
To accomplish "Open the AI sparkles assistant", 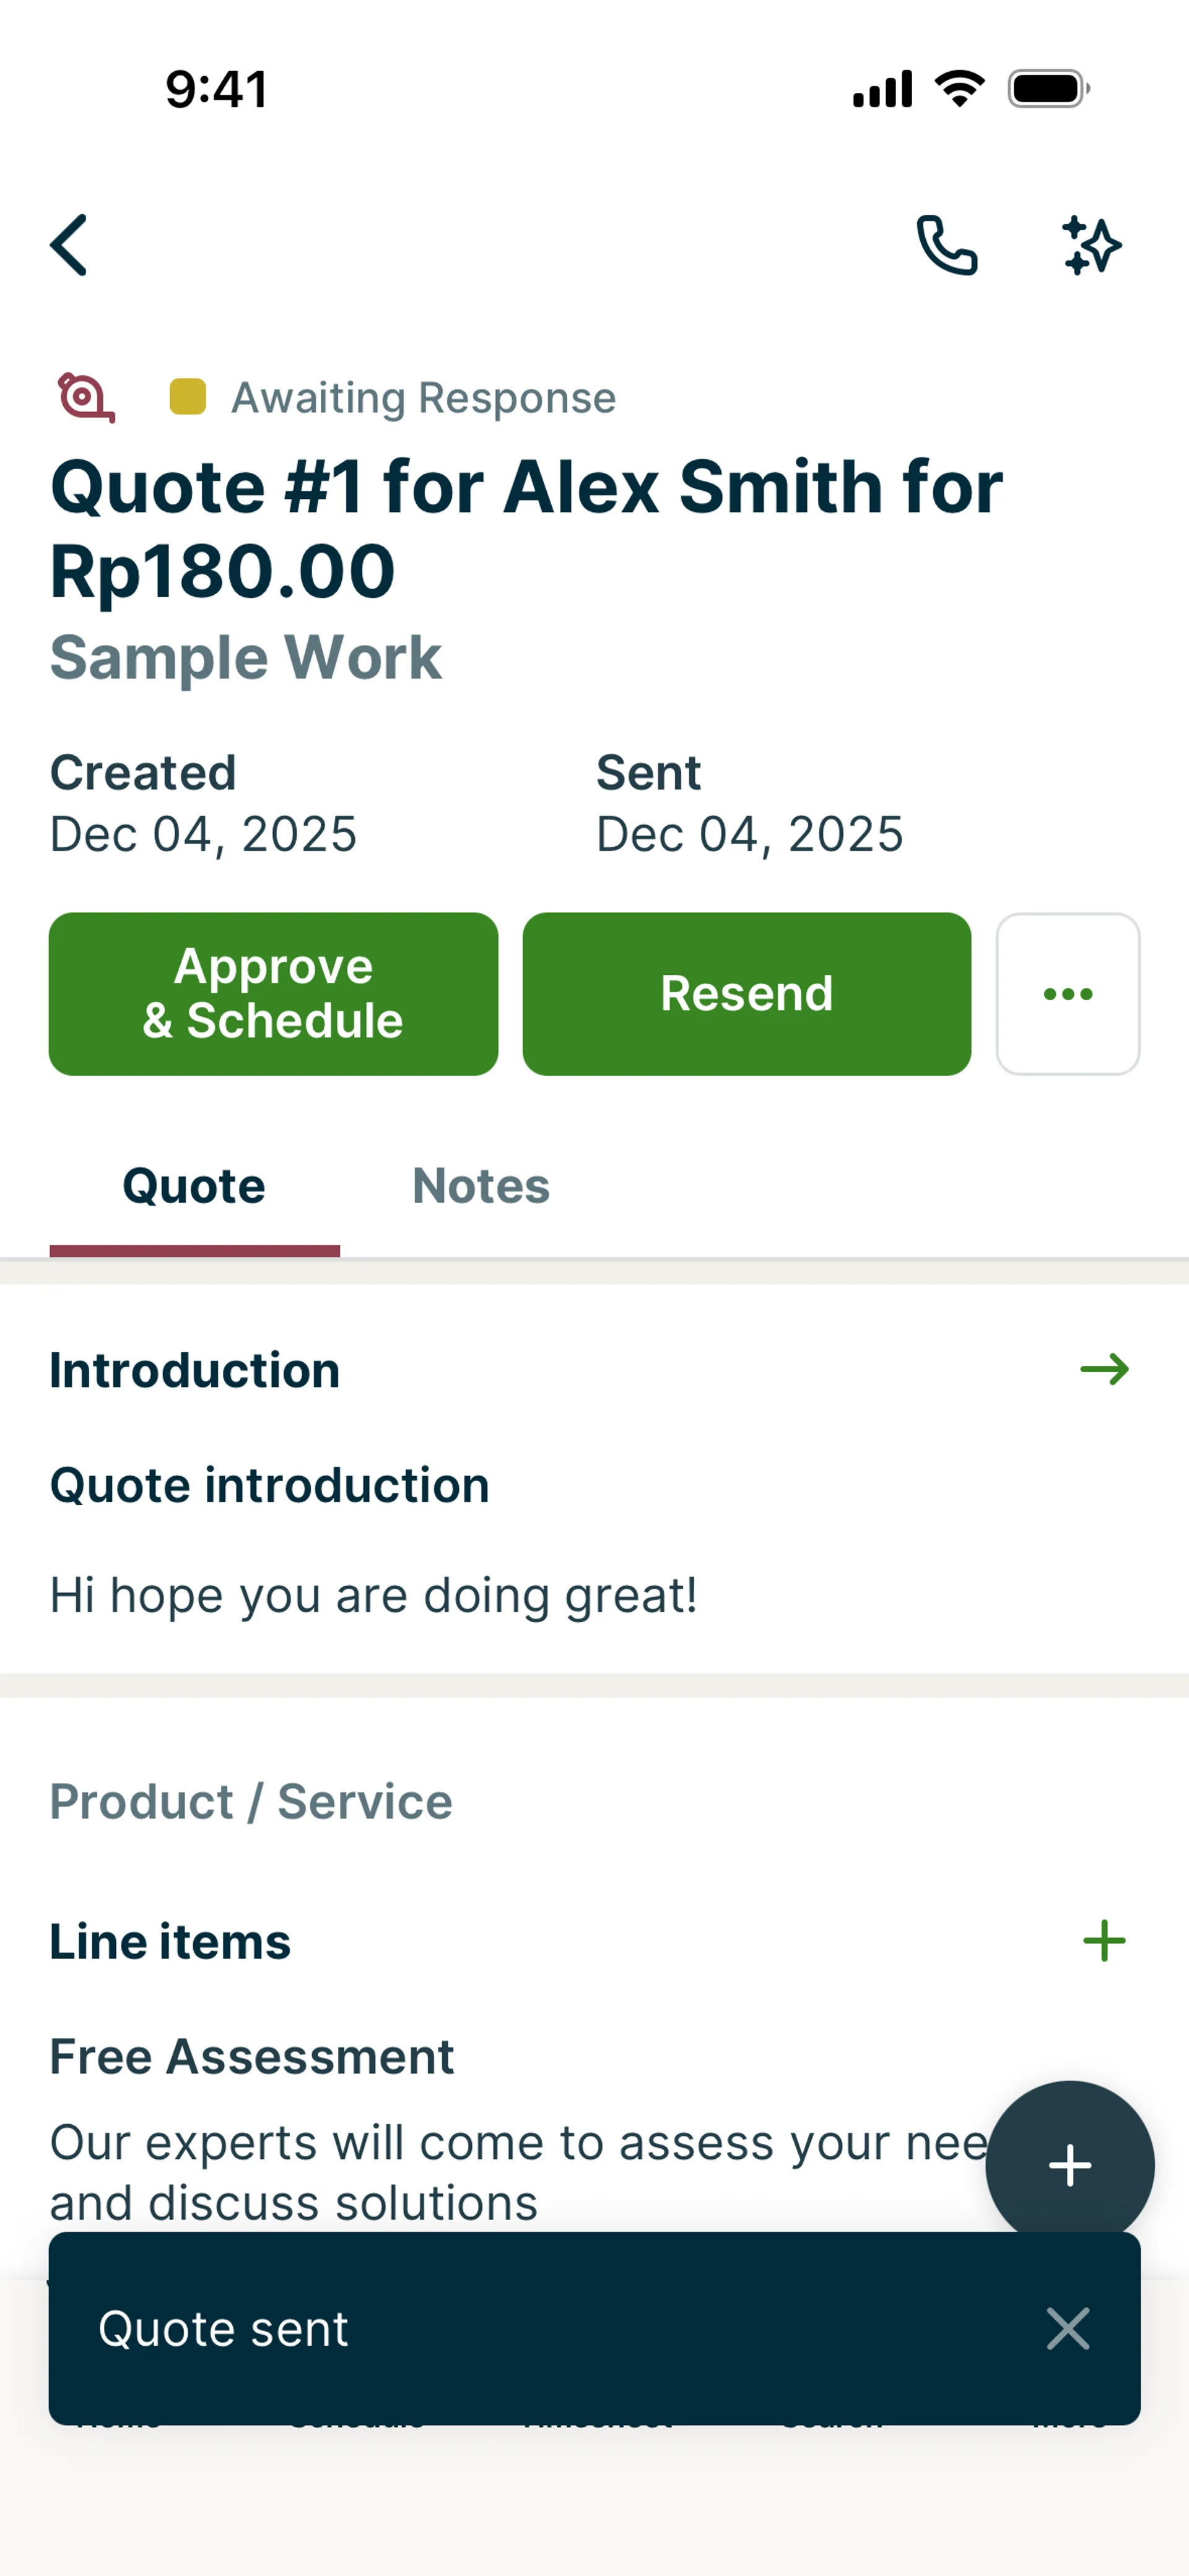I will pos(1091,245).
